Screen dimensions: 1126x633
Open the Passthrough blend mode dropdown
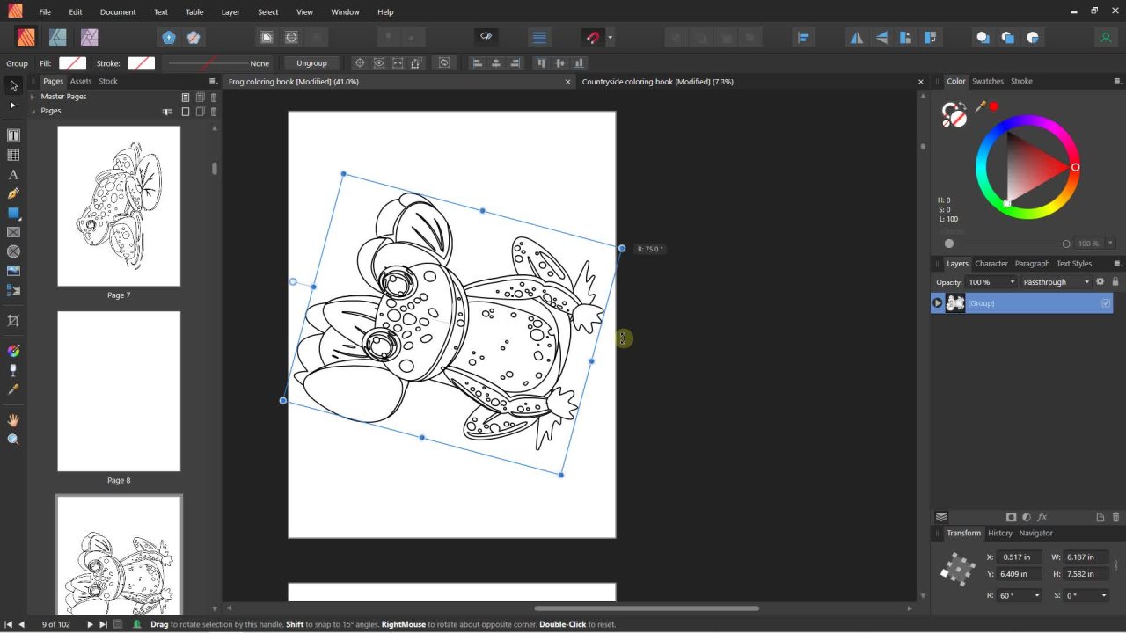pyautogui.click(x=1056, y=282)
